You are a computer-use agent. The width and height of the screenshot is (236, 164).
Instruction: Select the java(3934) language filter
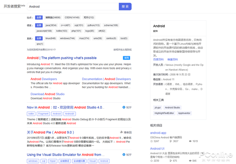(x=51, y=25)
